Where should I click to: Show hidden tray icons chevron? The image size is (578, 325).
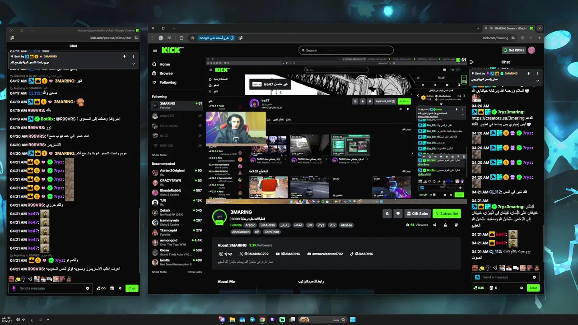[48, 320]
